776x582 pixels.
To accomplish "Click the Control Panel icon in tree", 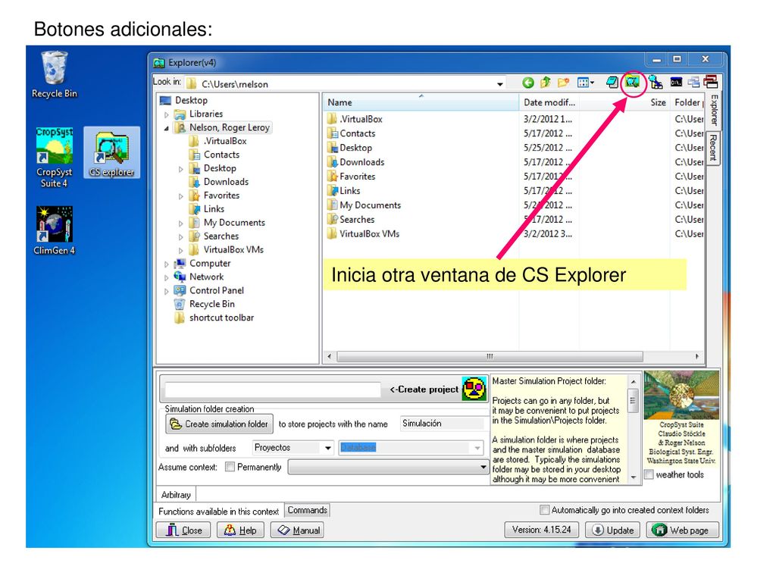I will [x=180, y=290].
